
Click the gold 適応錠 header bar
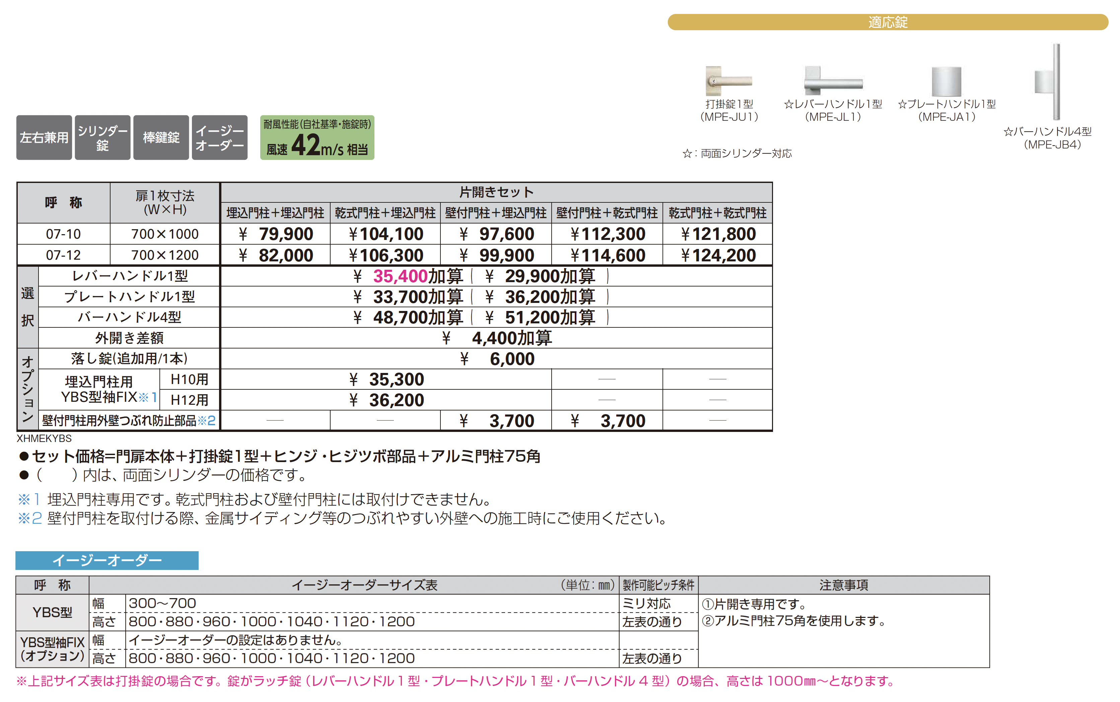coord(887,22)
